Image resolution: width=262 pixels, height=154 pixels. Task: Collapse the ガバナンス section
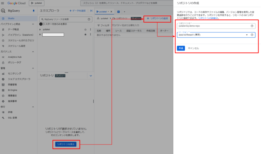coord(33,52)
